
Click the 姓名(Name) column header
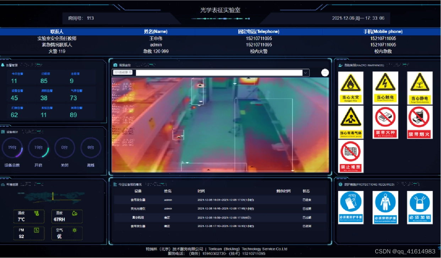(x=156, y=32)
